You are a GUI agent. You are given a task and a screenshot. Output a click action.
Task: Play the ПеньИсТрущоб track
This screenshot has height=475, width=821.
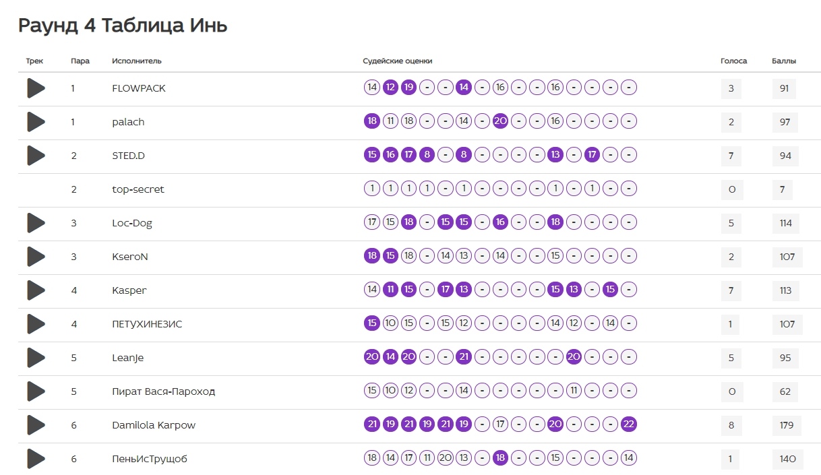pyautogui.click(x=36, y=459)
